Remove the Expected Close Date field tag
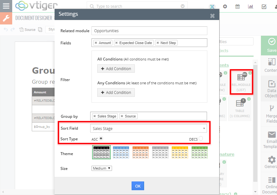This screenshot has height=195, width=277. point(117,43)
